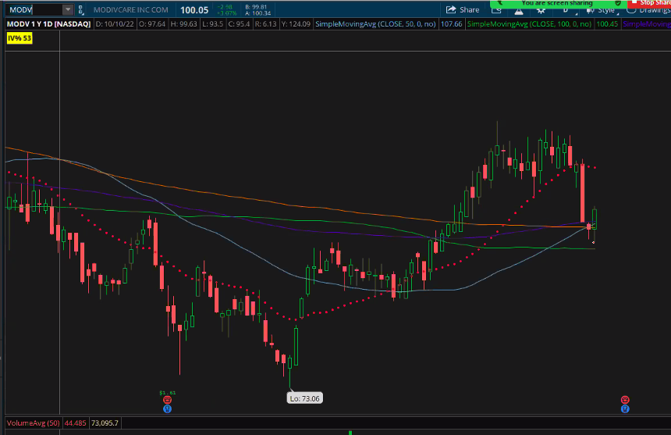Image resolution: width=671 pixels, height=435 pixels.
Task: Open the Studies beaker icon
Action: 519,11
